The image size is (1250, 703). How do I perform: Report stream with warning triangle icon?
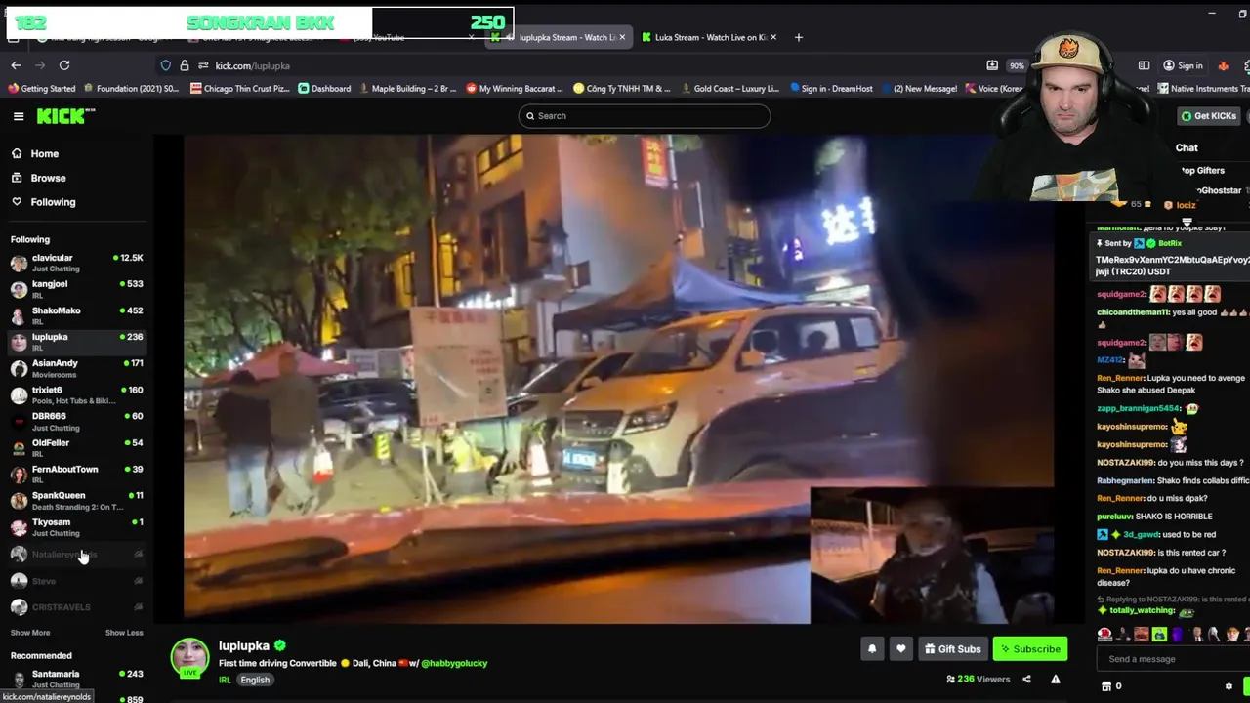coord(1056,680)
